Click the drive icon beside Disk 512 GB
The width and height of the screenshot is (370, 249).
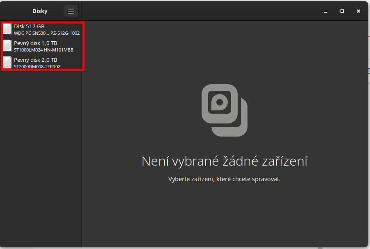tap(7, 29)
